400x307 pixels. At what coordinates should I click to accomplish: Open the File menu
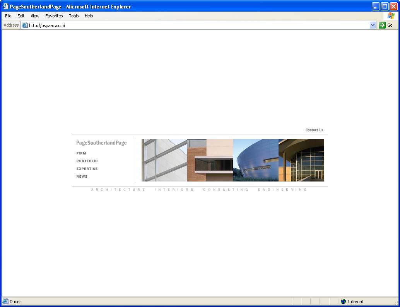click(8, 16)
